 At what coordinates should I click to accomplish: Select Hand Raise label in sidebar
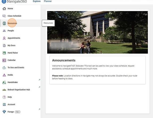(13, 53)
